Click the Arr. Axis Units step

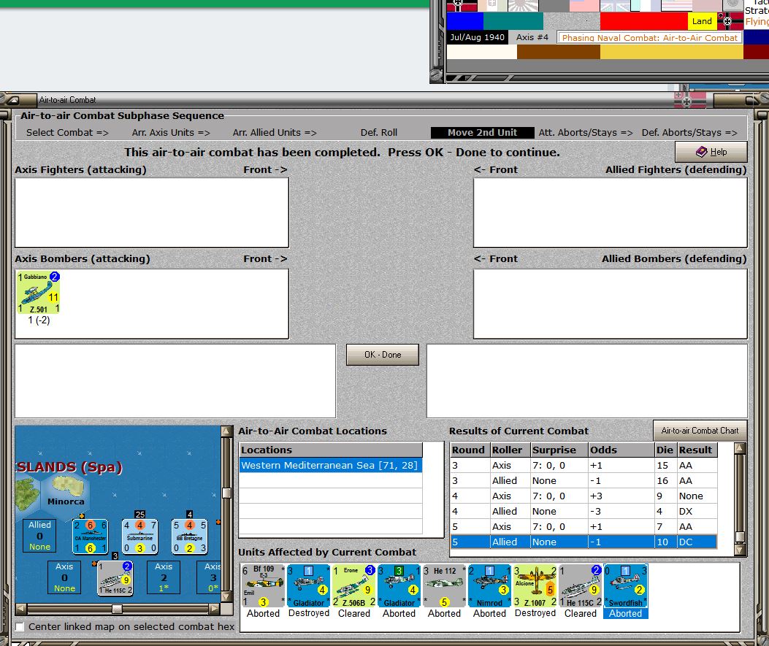point(171,132)
